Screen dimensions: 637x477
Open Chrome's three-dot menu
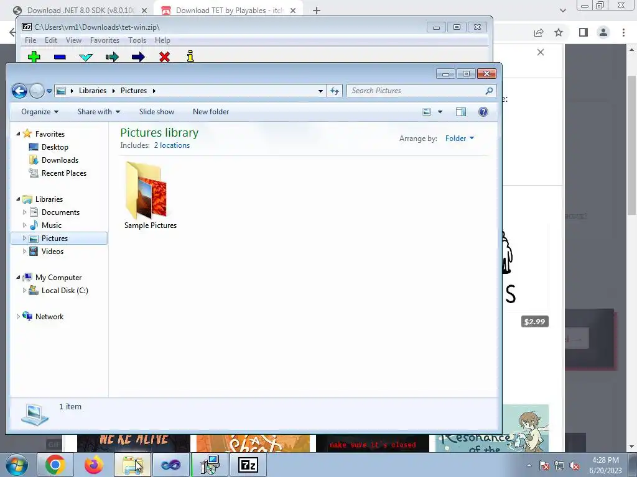(623, 32)
